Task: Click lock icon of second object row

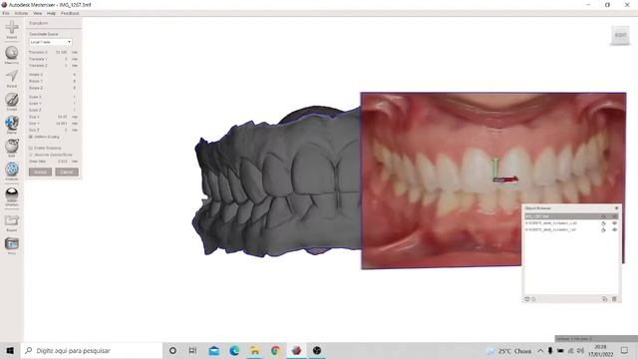Action: click(x=603, y=223)
